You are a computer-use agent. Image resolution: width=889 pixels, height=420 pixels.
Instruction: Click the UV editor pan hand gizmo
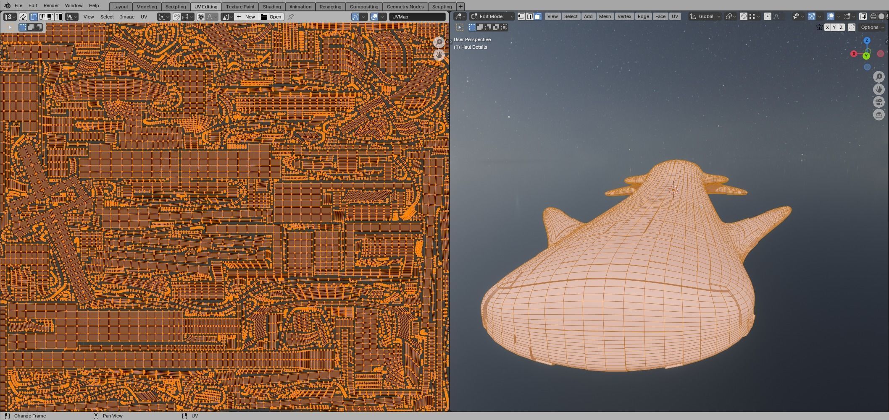(439, 55)
